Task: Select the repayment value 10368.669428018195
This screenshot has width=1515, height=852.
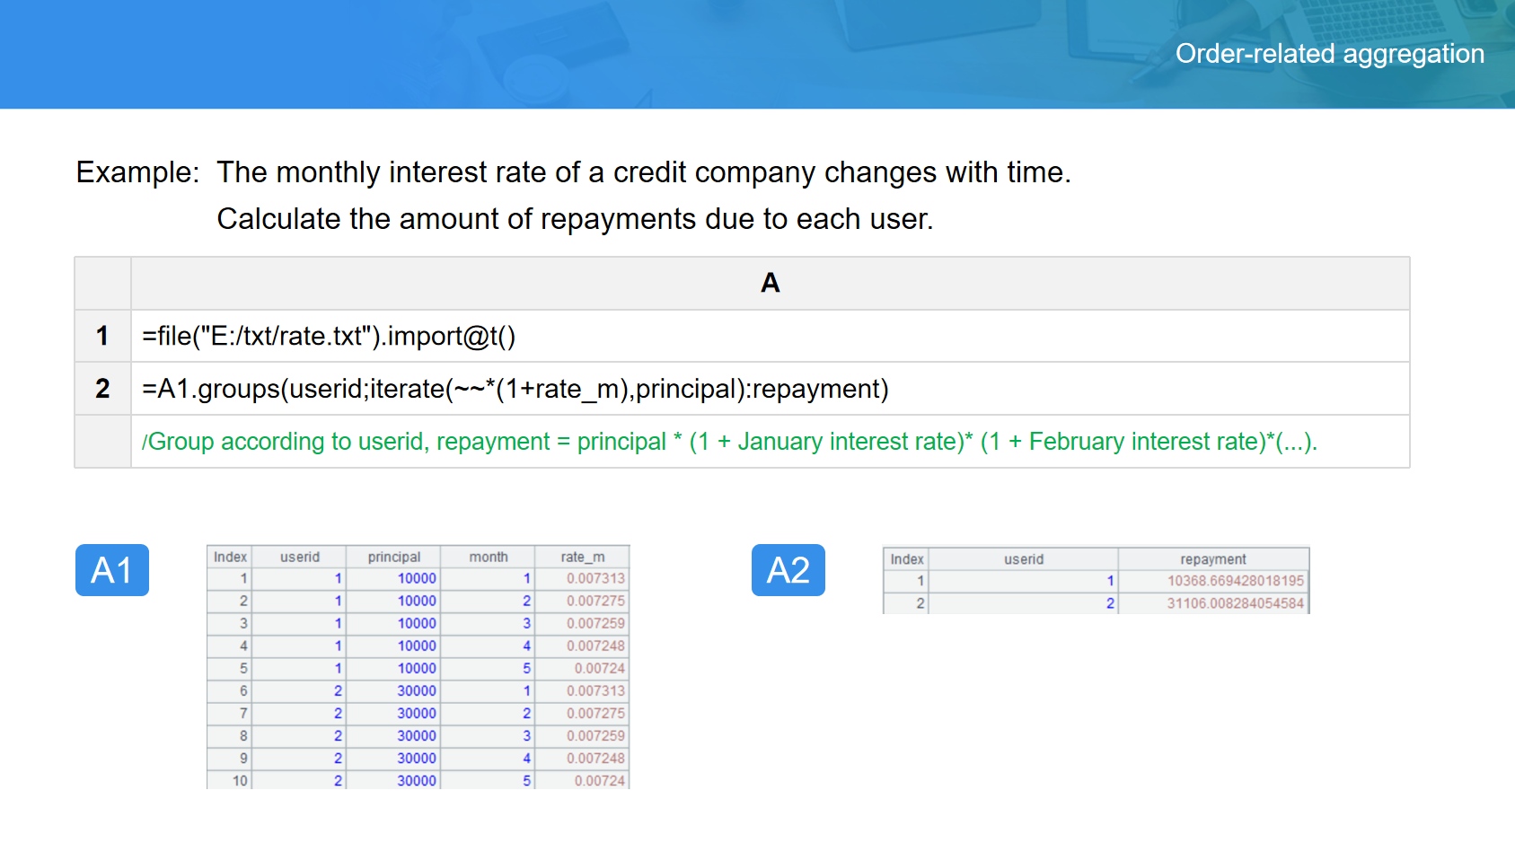Action: point(1235,581)
